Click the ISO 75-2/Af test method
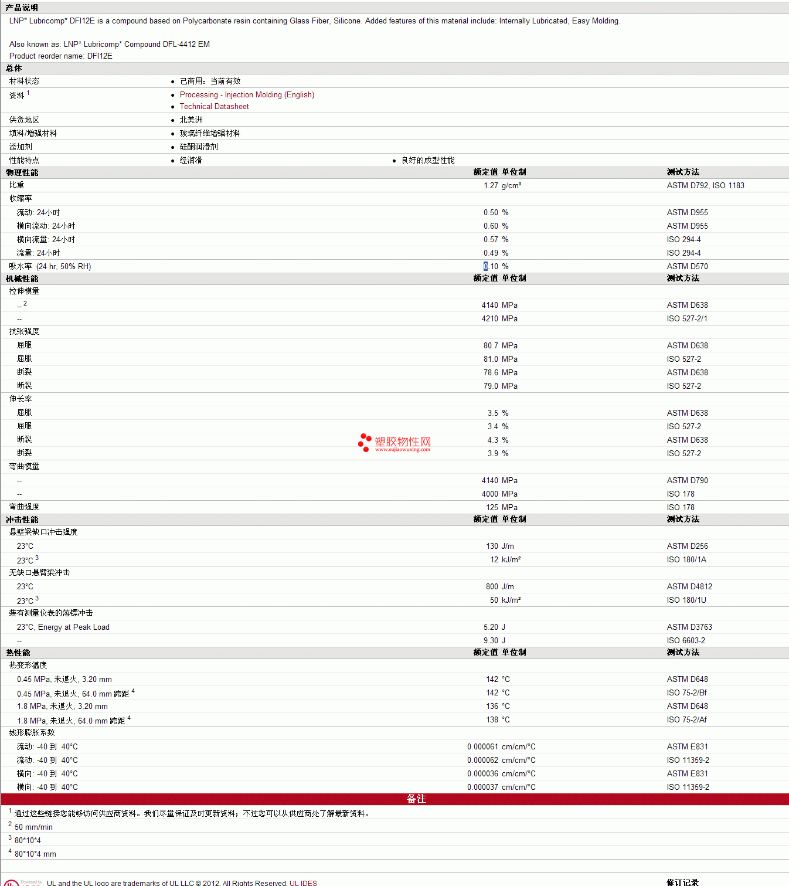The image size is (789, 886). 686,719
